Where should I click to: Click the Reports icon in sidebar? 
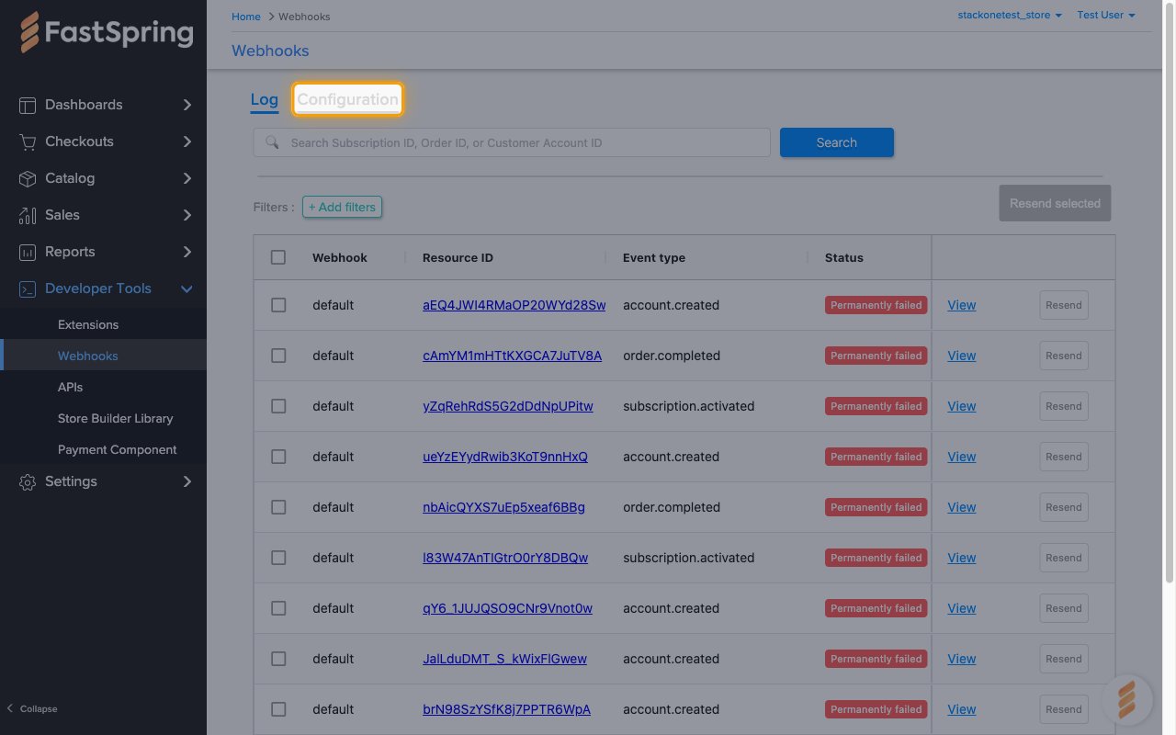coord(28,252)
